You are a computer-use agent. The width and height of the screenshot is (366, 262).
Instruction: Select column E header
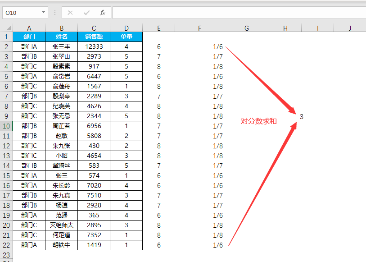159,28
